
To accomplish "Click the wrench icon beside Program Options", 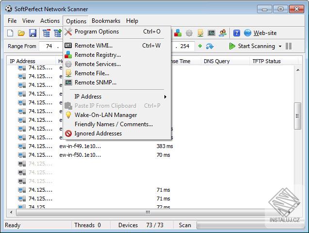I will (x=68, y=32).
